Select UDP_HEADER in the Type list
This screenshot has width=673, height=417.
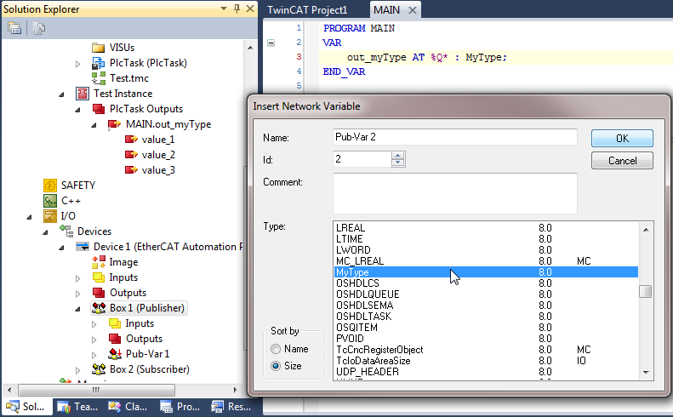[x=486, y=372]
